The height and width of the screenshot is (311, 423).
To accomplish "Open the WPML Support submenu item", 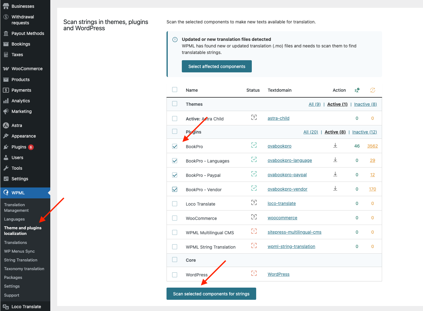I will point(12,295).
